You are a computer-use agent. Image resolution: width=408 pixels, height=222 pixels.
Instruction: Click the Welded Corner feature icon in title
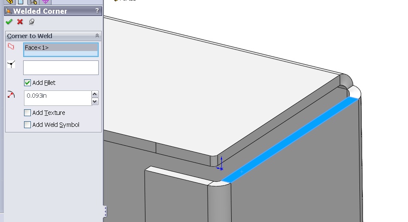point(9,11)
